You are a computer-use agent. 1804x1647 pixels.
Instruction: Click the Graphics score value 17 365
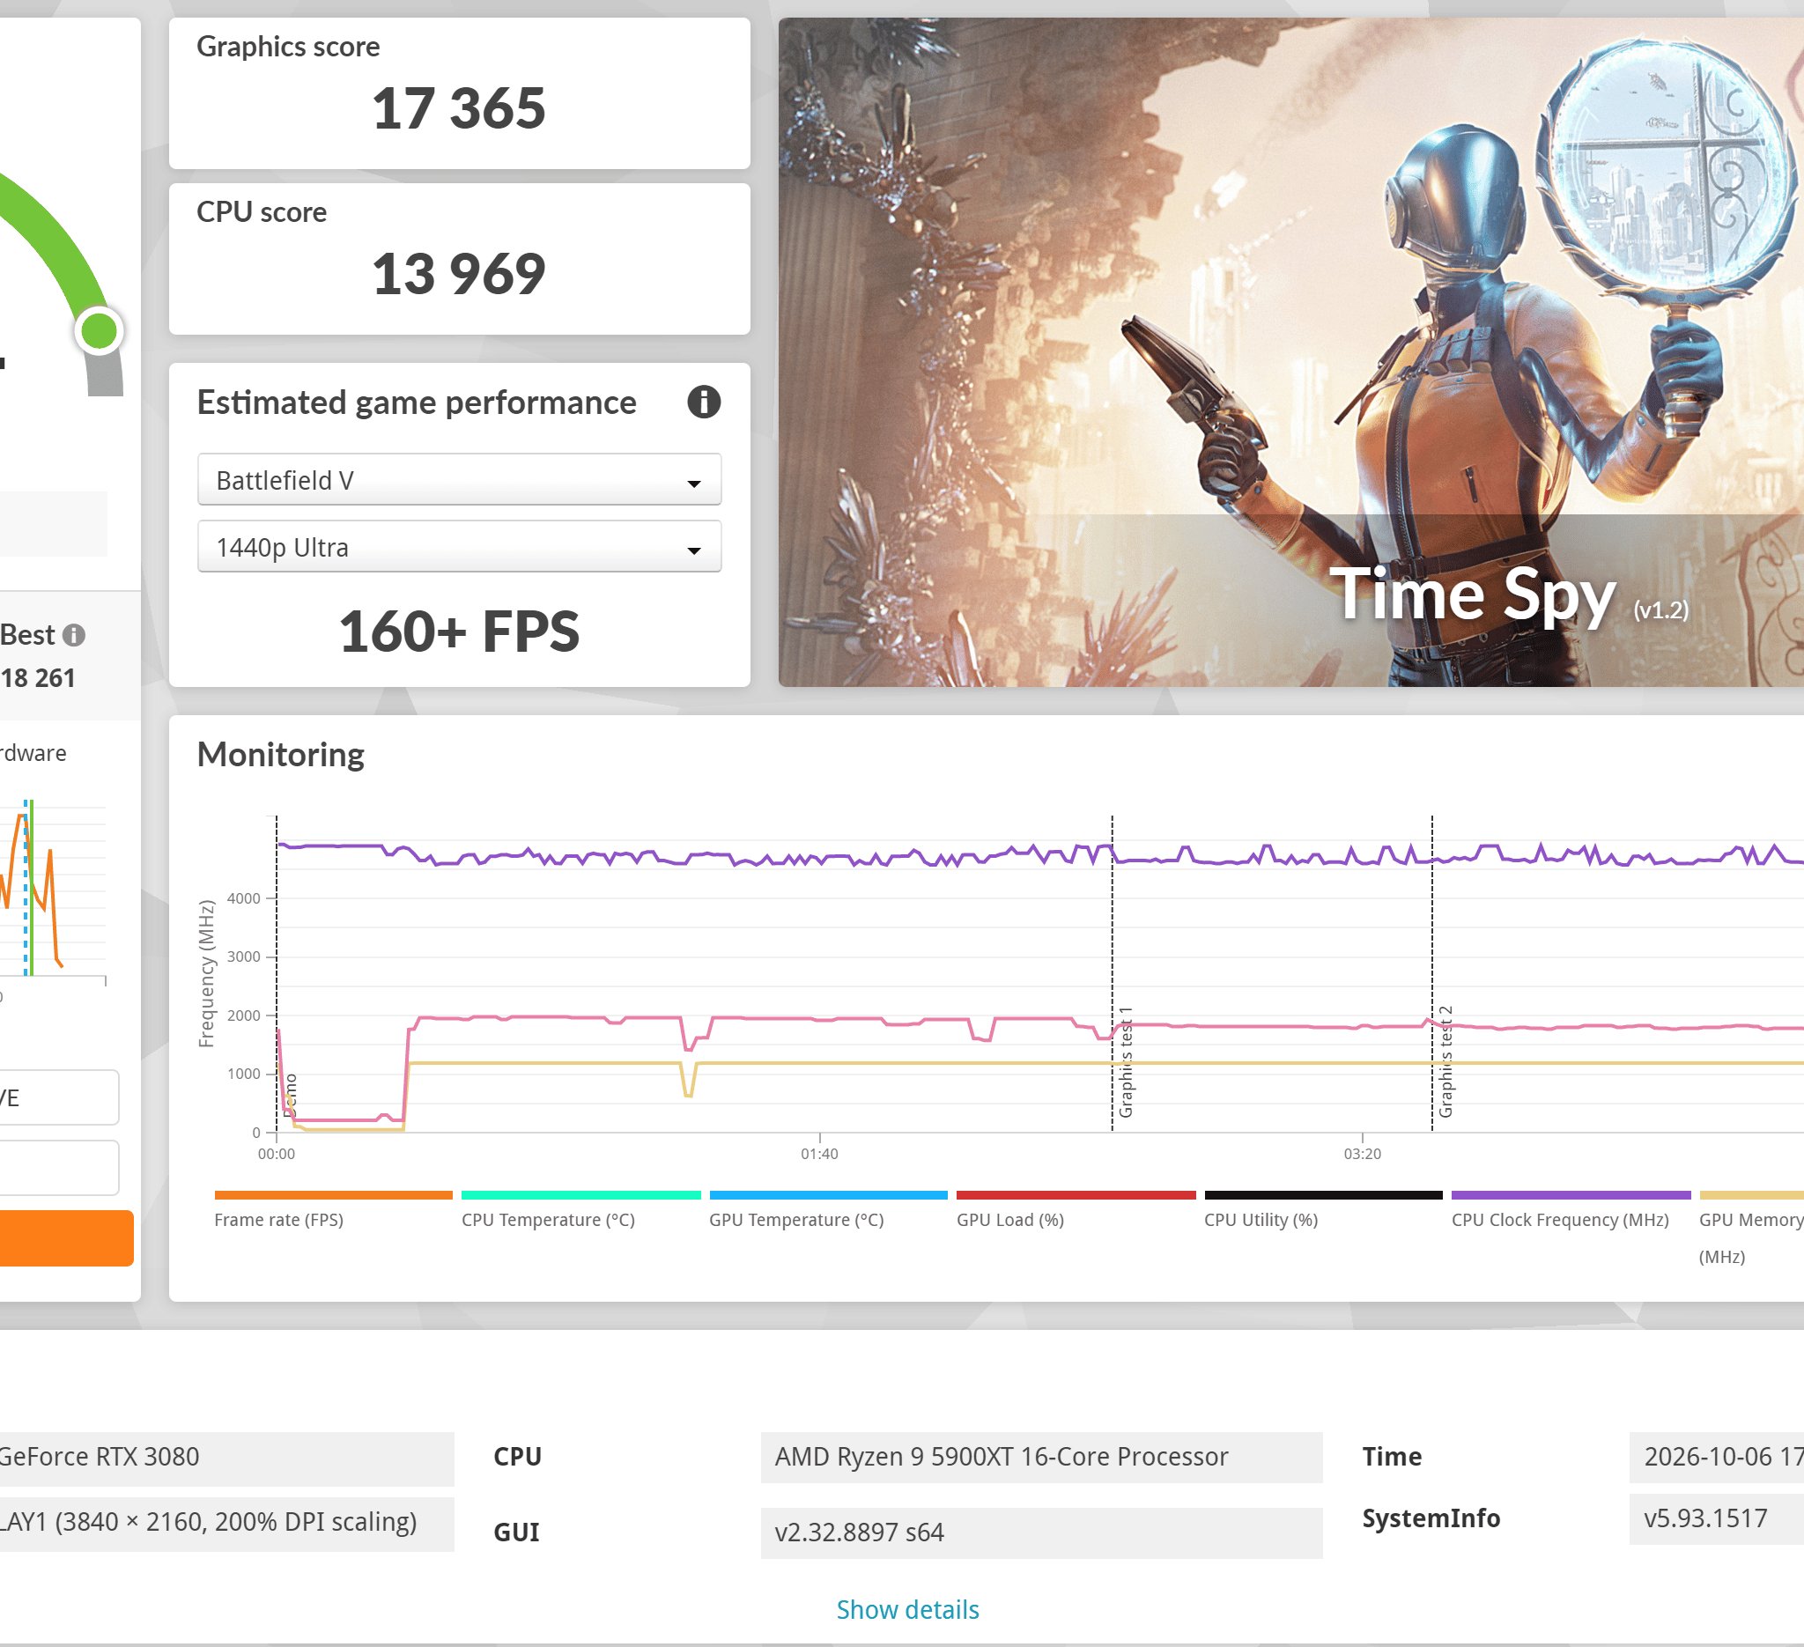(x=458, y=108)
